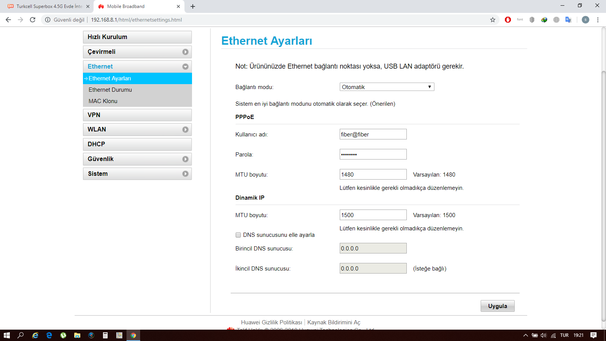The height and width of the screenshot is (341, 606).
Task: Click the Parola password field
Action: pos(373,154)
